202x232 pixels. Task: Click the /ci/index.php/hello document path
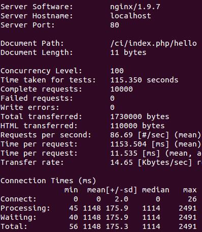coord(153,44)
